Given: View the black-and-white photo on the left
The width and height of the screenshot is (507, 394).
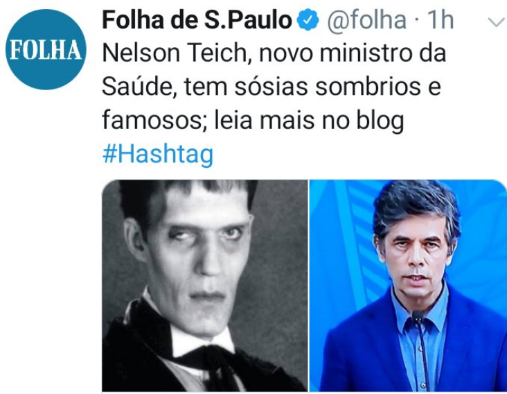Looking at the screenshot, I should pos(205,286).
